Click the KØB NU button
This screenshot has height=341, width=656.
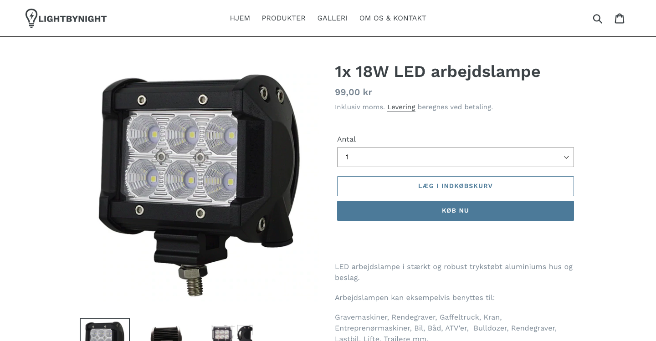pyautogui.click(x=456, y=211)
